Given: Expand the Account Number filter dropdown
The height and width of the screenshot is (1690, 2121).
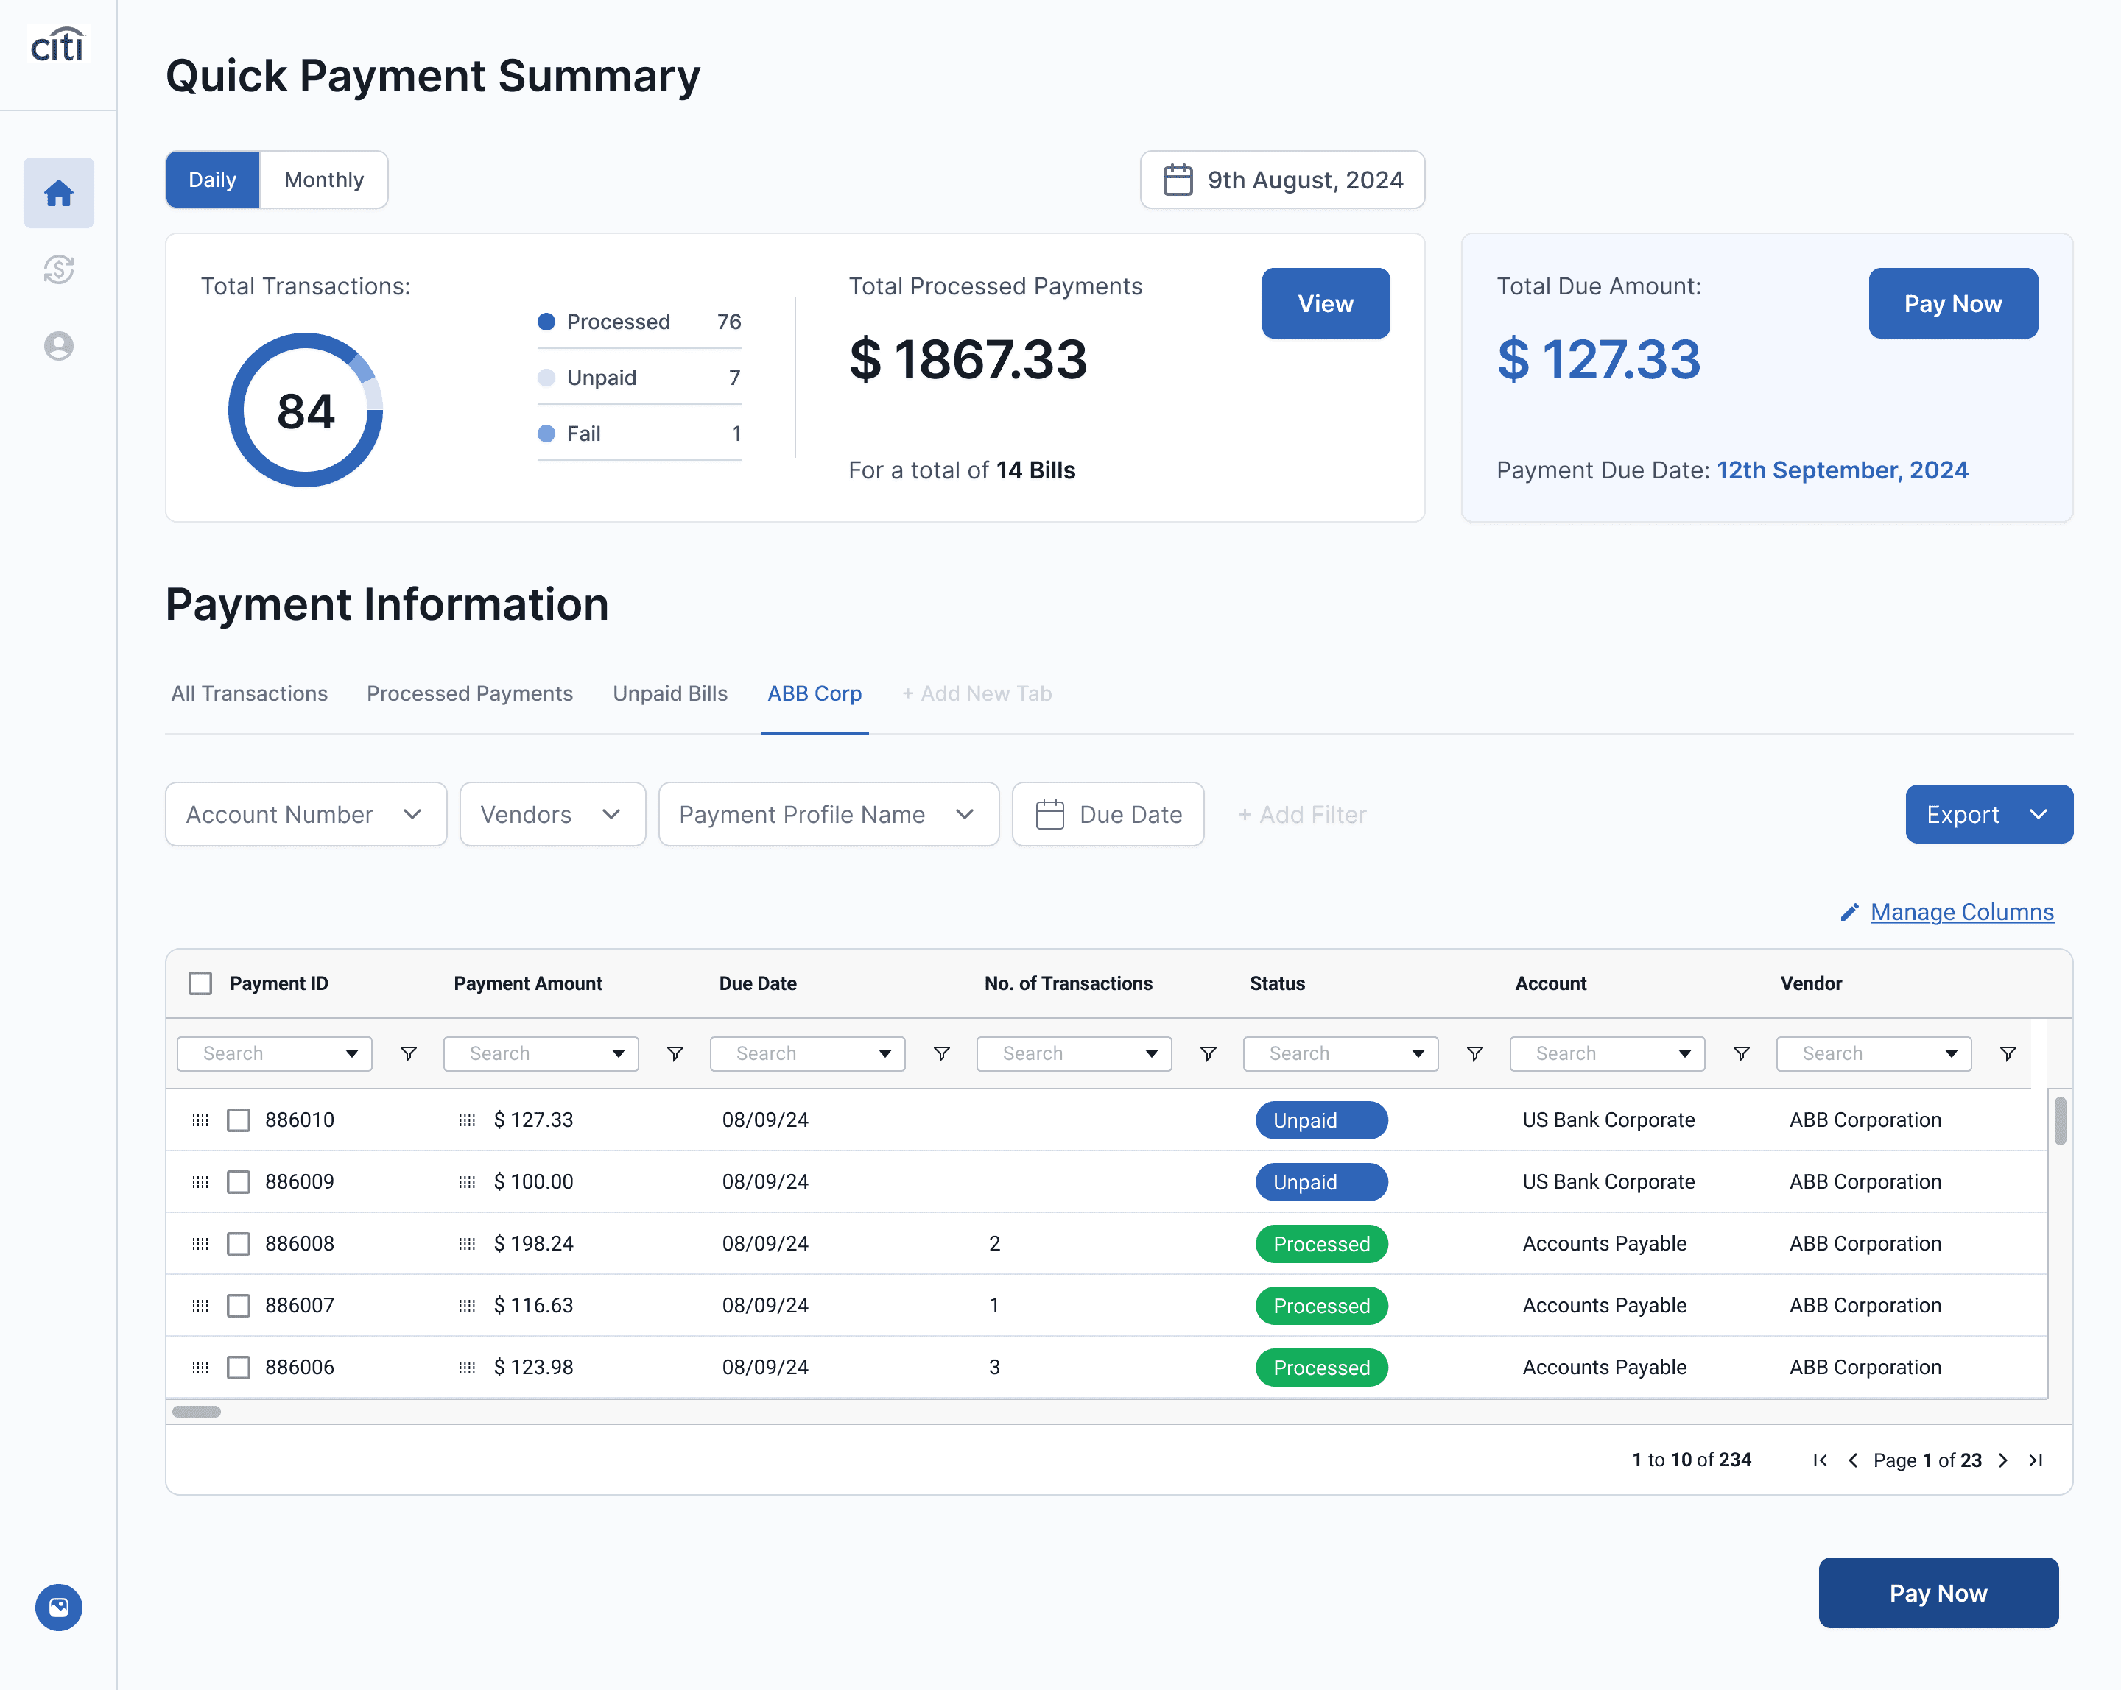Looking at the screenshot, I should point(305,814).
